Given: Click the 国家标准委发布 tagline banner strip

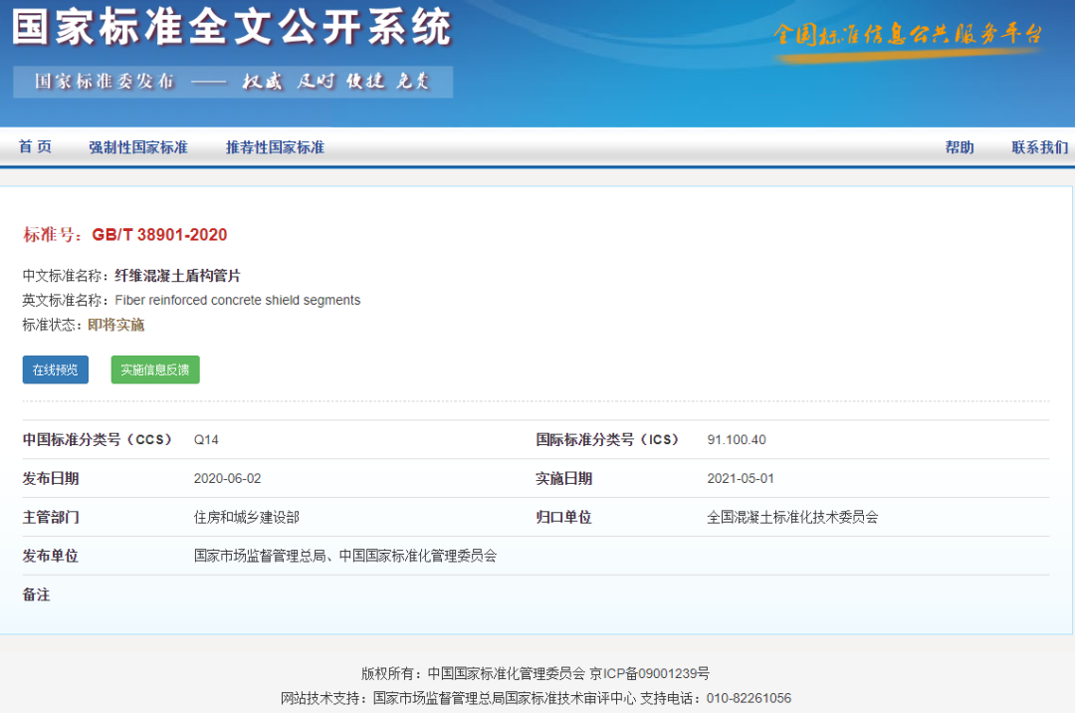Looking at the screenshot, I should tap(233, 82).
